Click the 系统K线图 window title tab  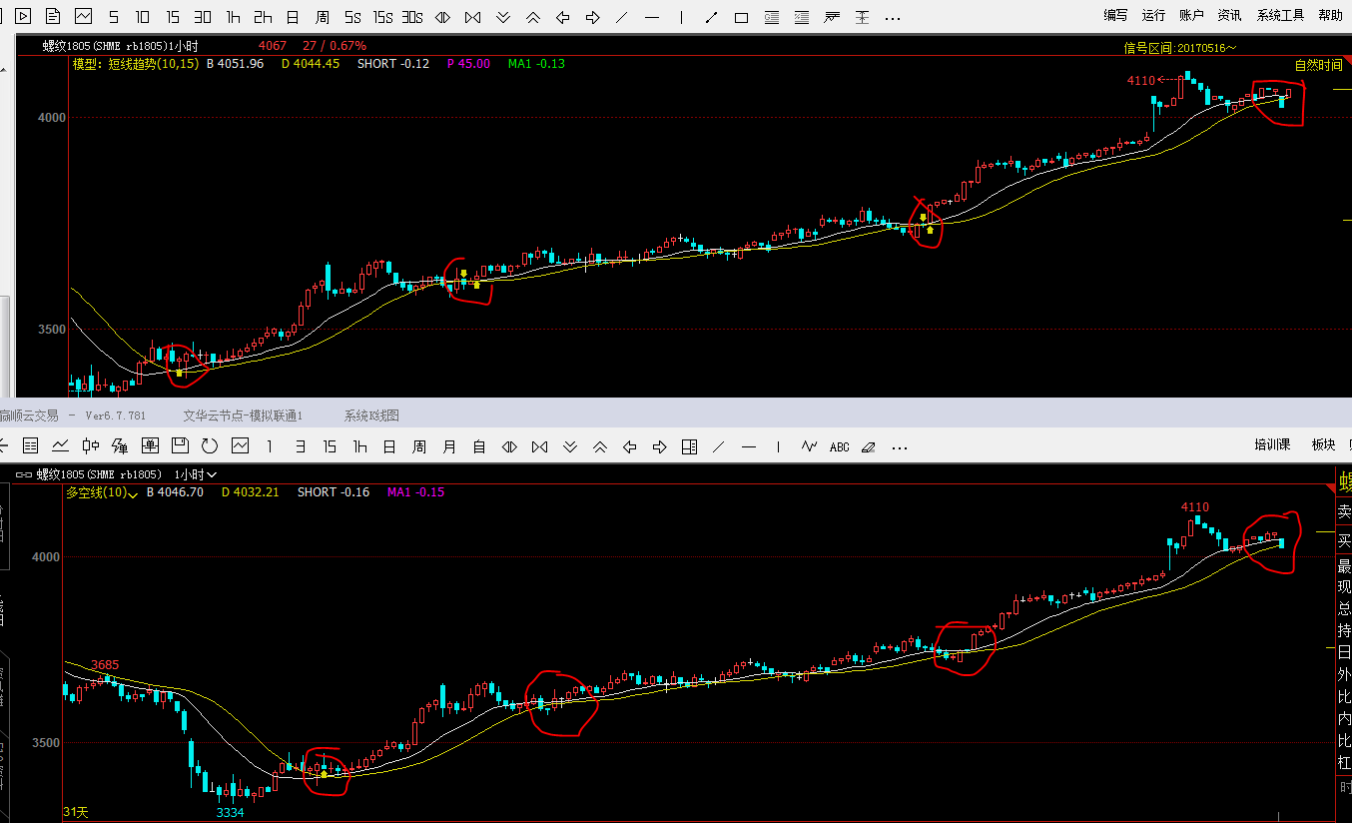point(371,415)
